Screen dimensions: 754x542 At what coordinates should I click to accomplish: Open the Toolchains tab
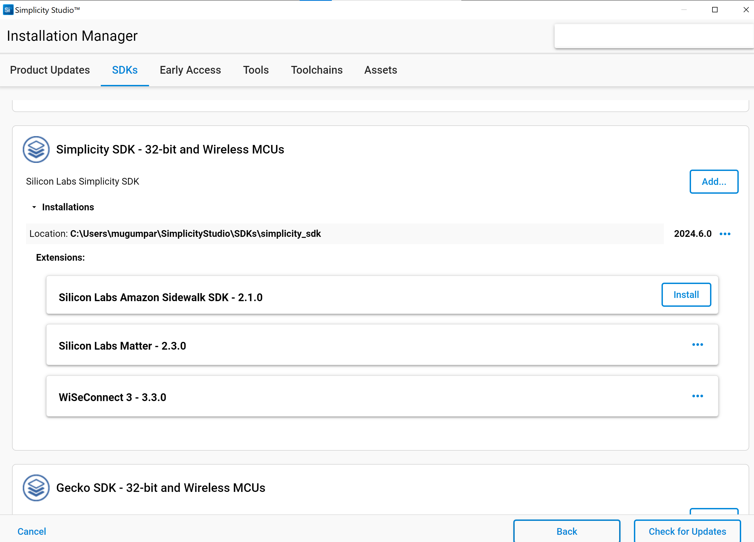click(x=317, y=70)
